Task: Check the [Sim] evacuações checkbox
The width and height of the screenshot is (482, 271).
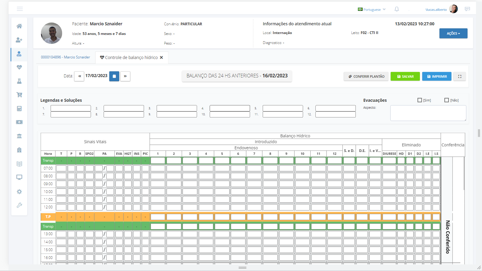Action: pyautogui.click(x=420, y=100)
